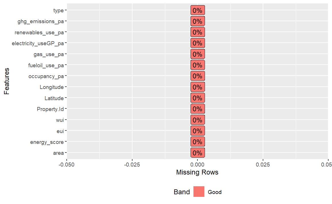Click the red Good legend swatch
The width and height of the screenshot is (332, 204).
[x=199, y=192]
